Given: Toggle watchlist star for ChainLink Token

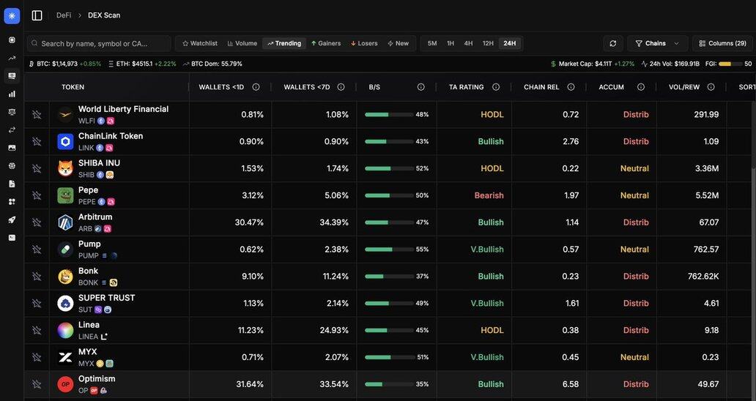Looking at the screenshot, I should (37, 141).
